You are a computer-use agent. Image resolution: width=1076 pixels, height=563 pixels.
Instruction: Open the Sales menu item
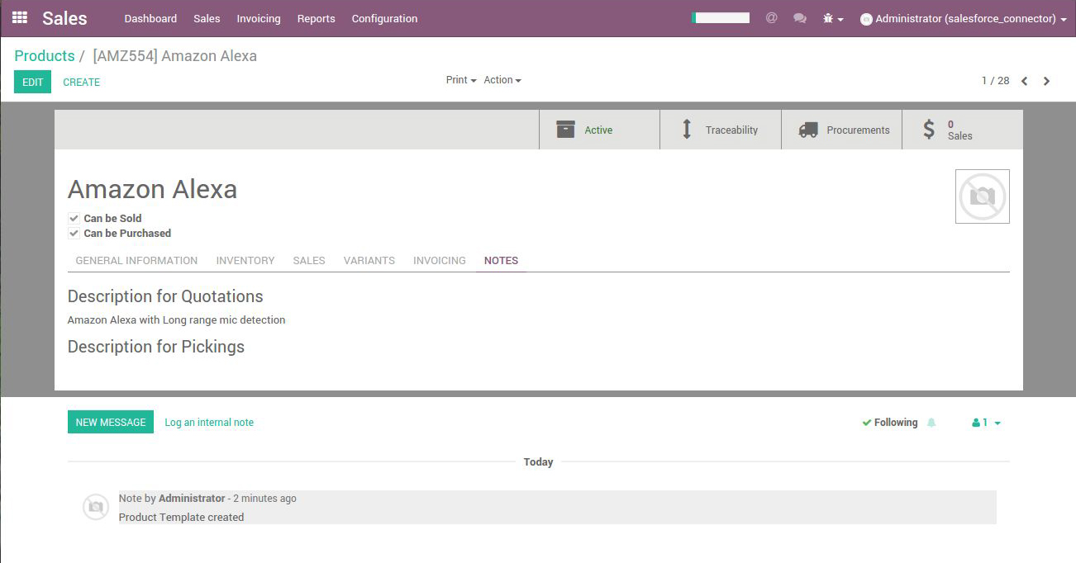[x=207, y=18]
